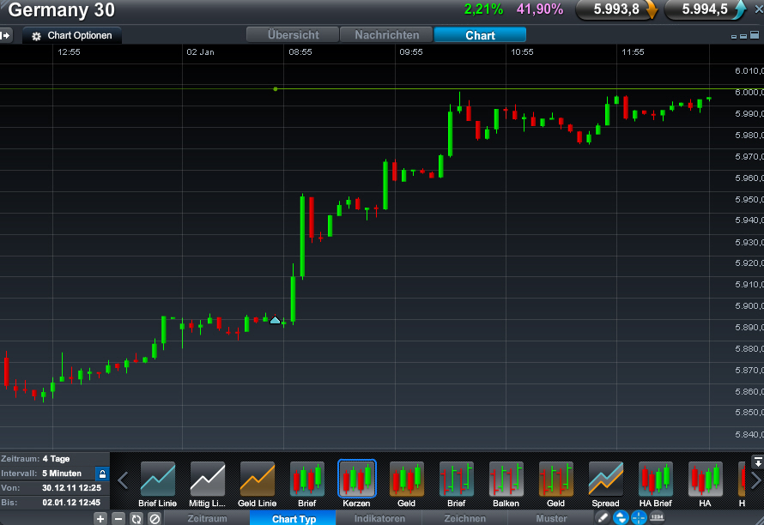This screenshot has width=764, height=525.
Task: Select the Geld candlestick chart type
Action: tap(406, 485)
